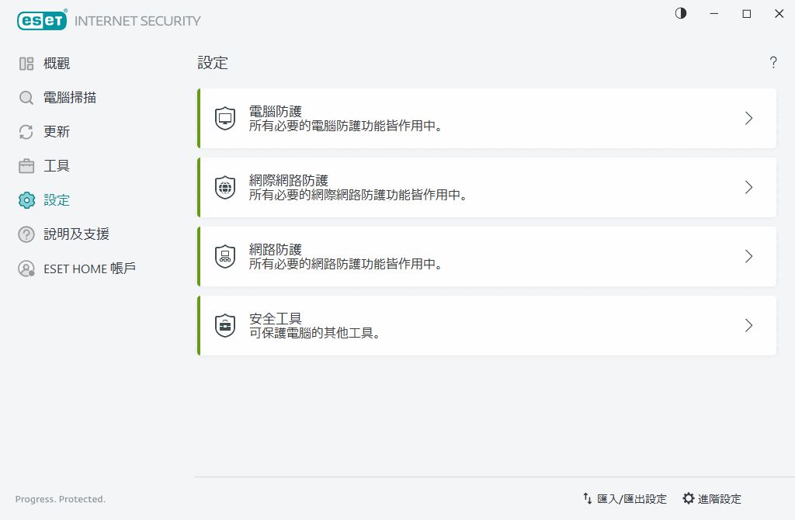
Task: Click the 設定 gear icon in sidebar
Action: [26, 199]
